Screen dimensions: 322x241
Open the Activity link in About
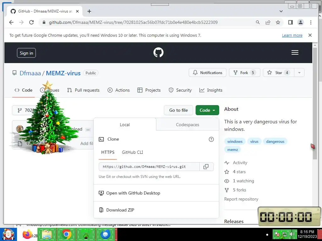click(236, 163)
